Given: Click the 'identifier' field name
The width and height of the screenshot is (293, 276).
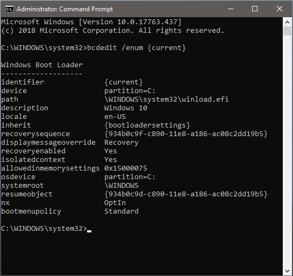Looking at the screenshot, I should tap(23, 82).
